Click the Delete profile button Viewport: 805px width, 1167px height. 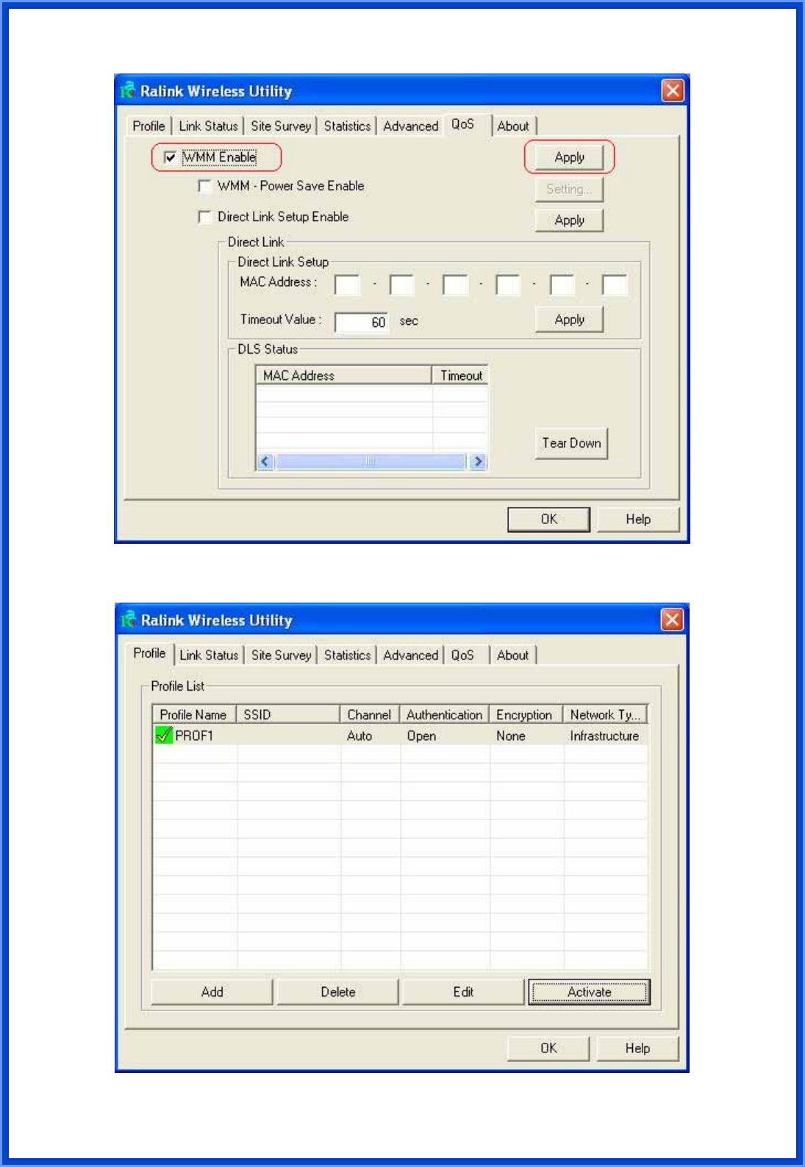[x=337, y=991]
